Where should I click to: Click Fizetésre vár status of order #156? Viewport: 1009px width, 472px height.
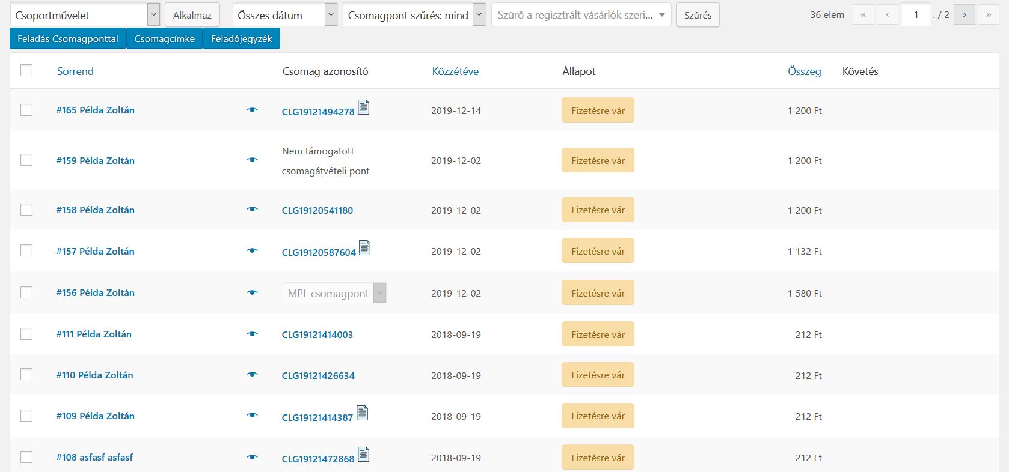(598, 293)
